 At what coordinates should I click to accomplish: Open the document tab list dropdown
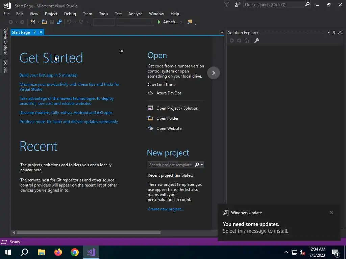coord(222,32)
